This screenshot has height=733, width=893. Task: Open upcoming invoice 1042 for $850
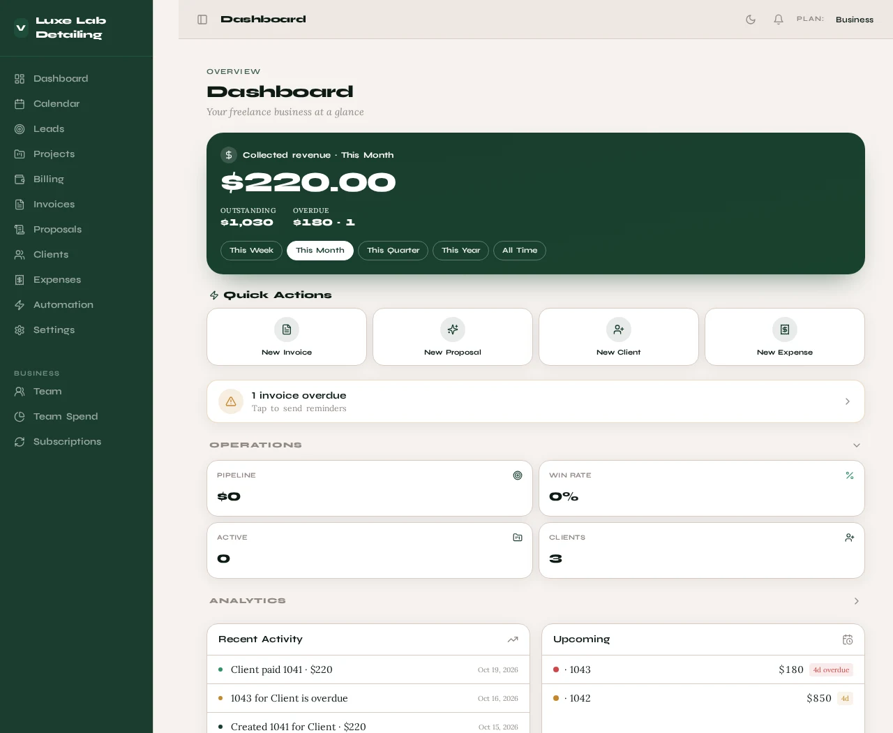703,698
